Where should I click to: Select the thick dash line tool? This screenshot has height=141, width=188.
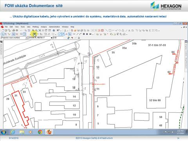pyautogui.click(x=90, y=34)
